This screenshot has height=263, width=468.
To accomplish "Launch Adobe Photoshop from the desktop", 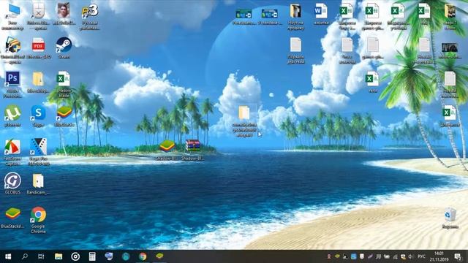I will [12, 80].
